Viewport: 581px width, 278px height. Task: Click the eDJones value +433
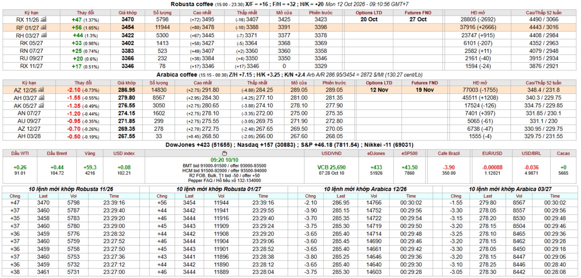376,167
